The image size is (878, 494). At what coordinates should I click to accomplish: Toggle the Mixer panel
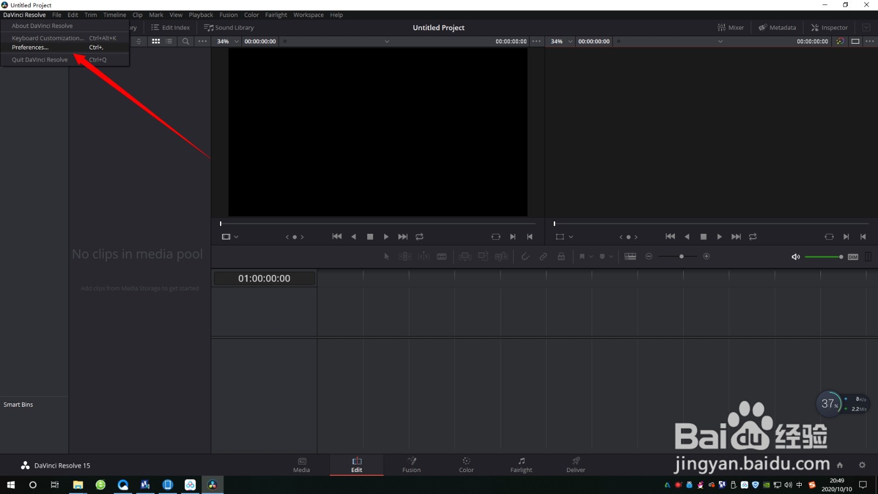pyautogui.click(x=730, y=27)
